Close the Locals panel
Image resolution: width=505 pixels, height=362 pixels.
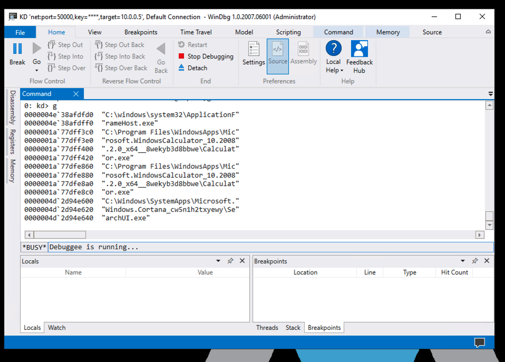pyautogui.click(x=242, y=261)
